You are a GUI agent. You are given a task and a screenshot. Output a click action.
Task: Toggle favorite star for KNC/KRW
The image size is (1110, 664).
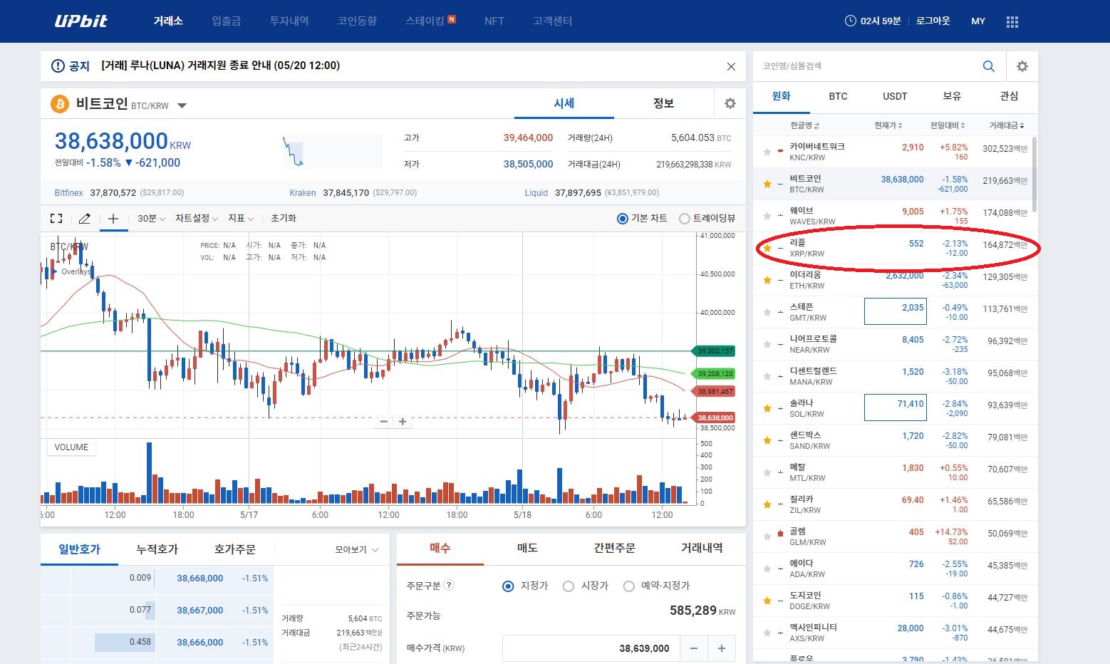coord(767,152)
